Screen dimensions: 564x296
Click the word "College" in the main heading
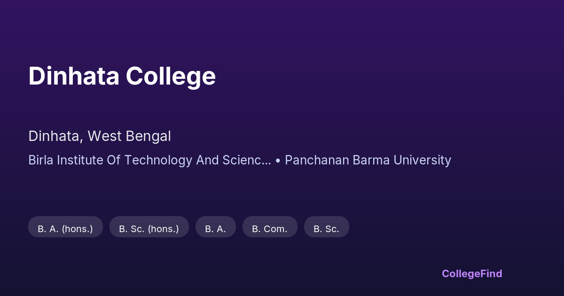pyautogui.click(x=171, y=76)
